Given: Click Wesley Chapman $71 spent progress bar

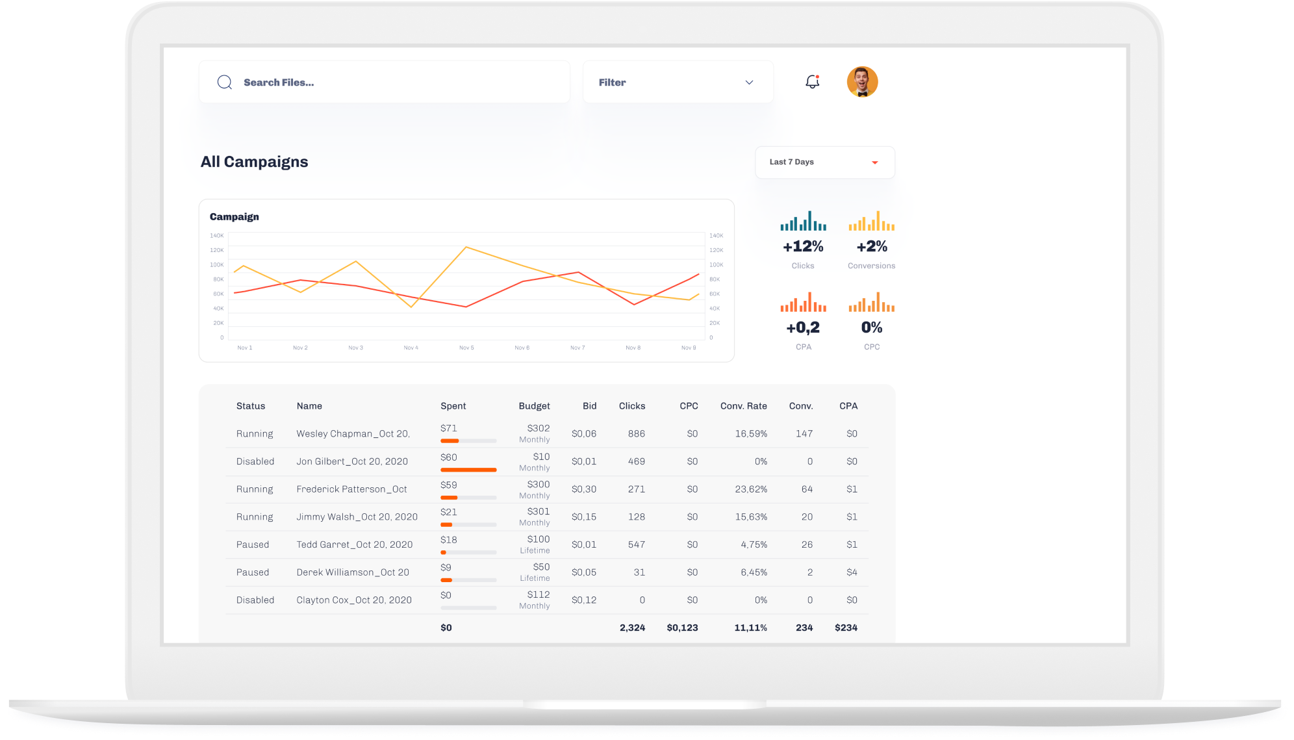Looking at the screenshot, I should 468,440.
